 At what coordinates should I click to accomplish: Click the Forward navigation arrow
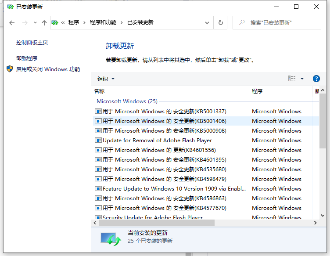25,23
